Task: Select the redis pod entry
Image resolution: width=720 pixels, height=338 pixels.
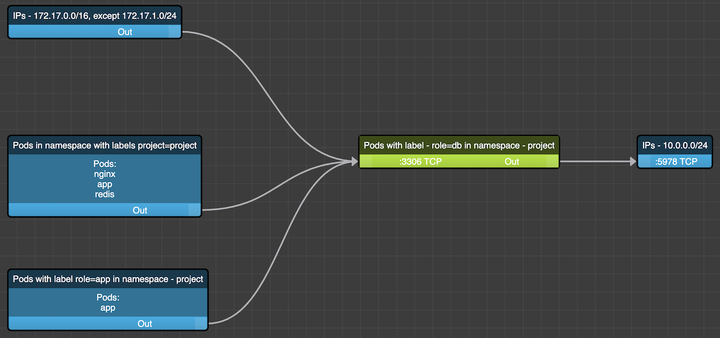Action: [105, 194]
